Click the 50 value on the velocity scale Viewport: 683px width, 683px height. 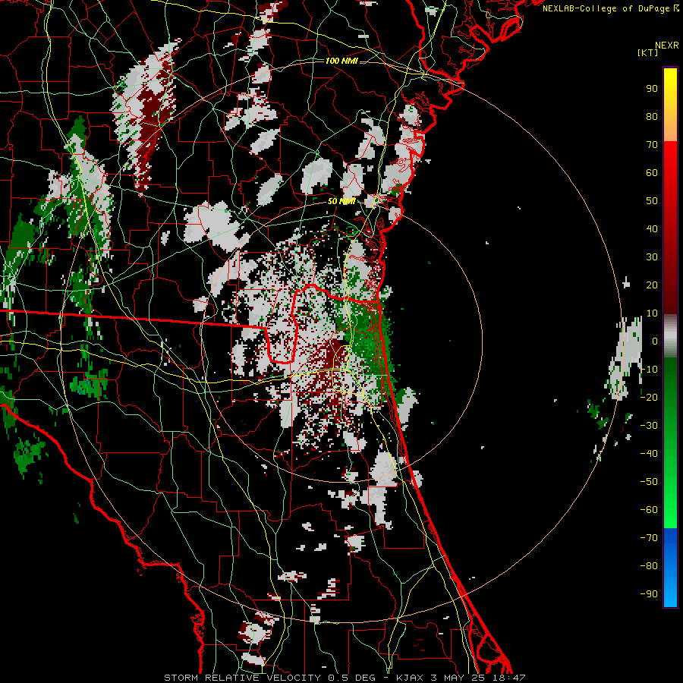click(652, 201)
